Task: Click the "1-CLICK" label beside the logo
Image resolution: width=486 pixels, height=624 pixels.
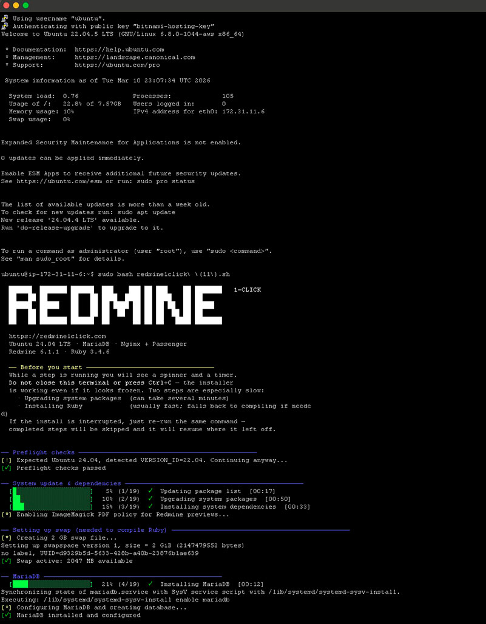Action: 247,289
